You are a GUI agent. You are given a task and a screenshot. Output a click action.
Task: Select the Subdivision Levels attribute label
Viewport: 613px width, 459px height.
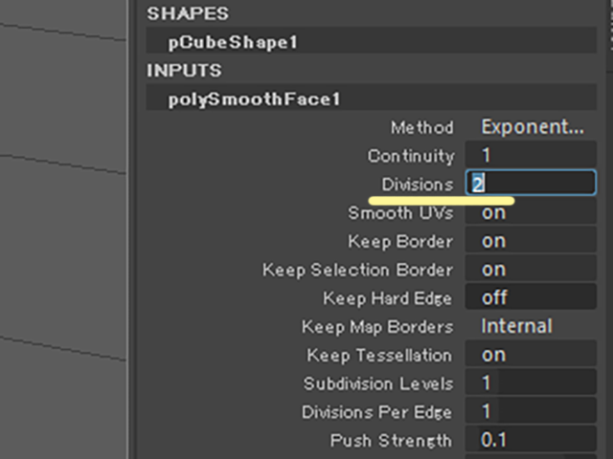pyautogui.click(x=378, y=383)
